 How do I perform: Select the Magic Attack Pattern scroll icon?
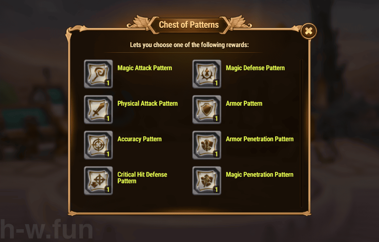pos(98,74)
